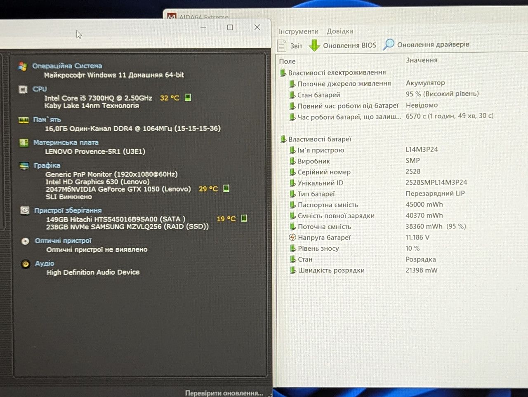This screenshot has width=528, height=397.
Task: Click the drive icon beside Пристрої зберігання
Action: click(x=25, y=211)
